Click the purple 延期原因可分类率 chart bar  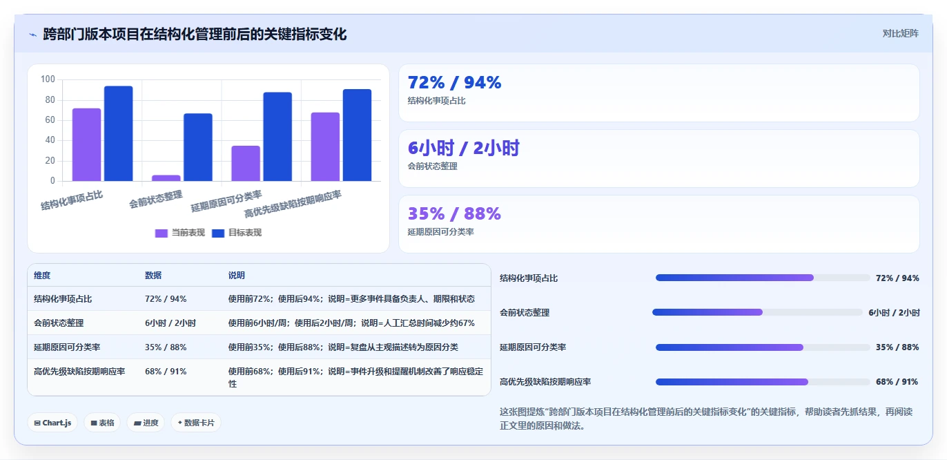[x=246, y=163]
